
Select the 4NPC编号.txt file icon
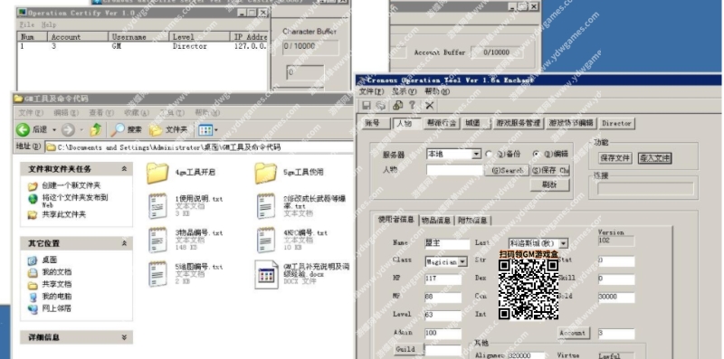(x=266, y=240)
